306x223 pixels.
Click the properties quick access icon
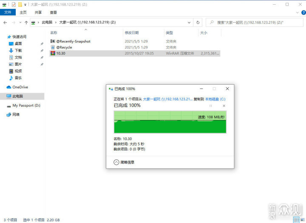pos(14,4)
